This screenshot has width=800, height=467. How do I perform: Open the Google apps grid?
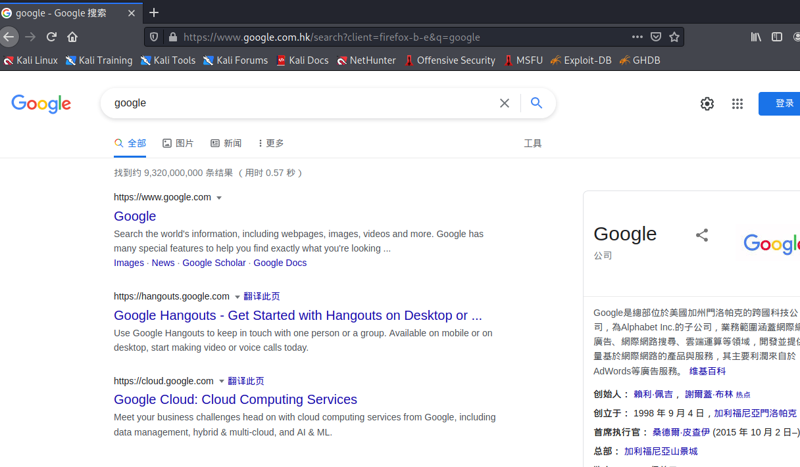tap(737, 104)
